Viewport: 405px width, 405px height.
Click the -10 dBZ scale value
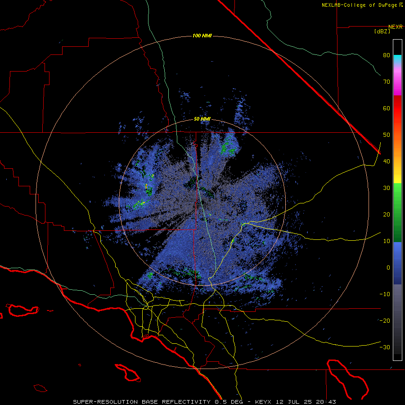[x=385, y=294]
